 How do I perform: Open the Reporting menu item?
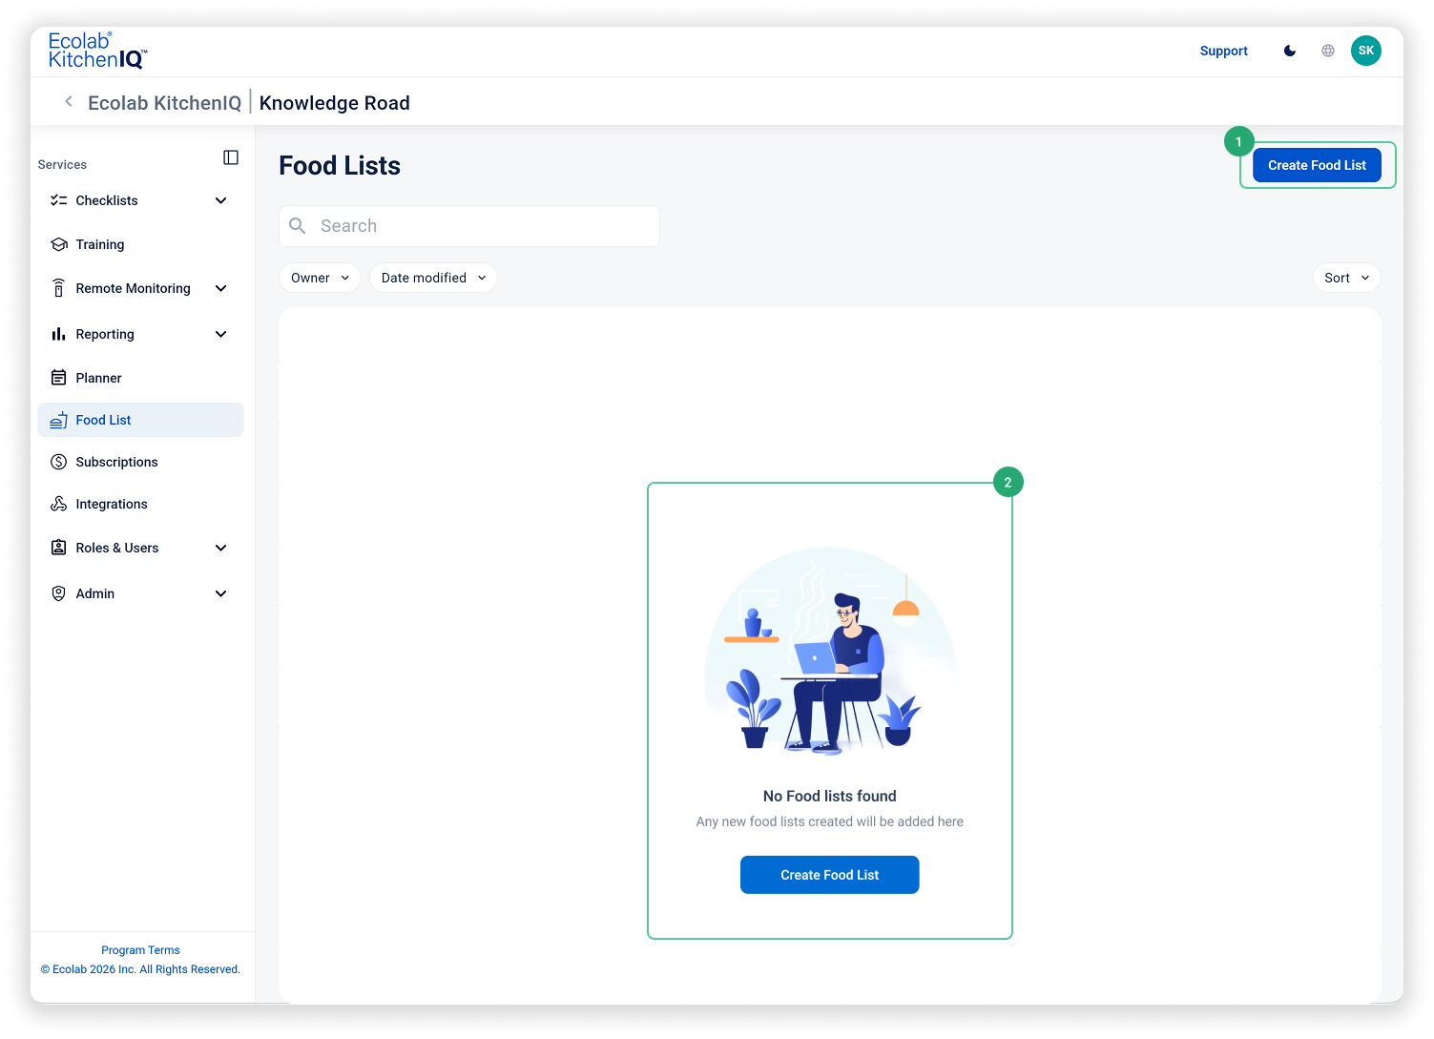pyautogui.click(x=140, y=334)
